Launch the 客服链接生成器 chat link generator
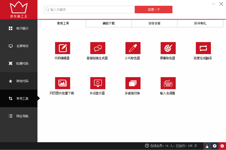The image size is (226, 150). pos(98,48)
